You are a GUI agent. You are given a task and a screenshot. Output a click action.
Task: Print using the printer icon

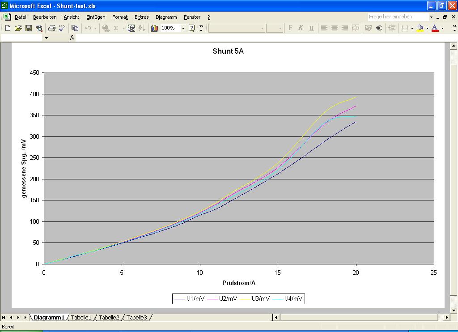[x=51, y=28]
